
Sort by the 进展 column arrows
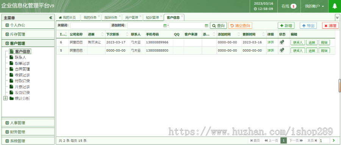[x=102, y=35]
